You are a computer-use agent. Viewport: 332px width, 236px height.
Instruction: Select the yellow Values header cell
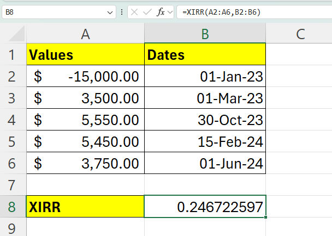85,55
